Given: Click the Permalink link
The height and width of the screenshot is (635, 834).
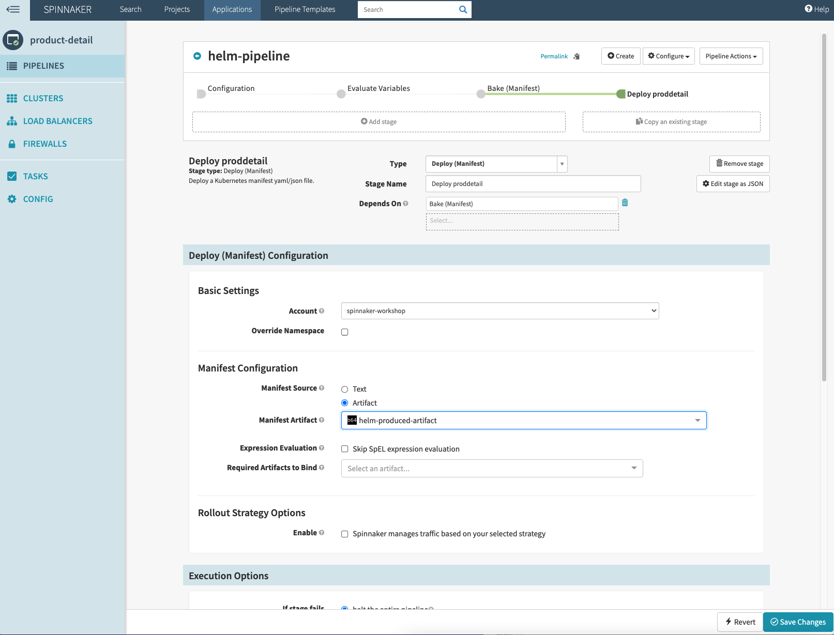Looking at the screenshot, I should coord(553,56).
